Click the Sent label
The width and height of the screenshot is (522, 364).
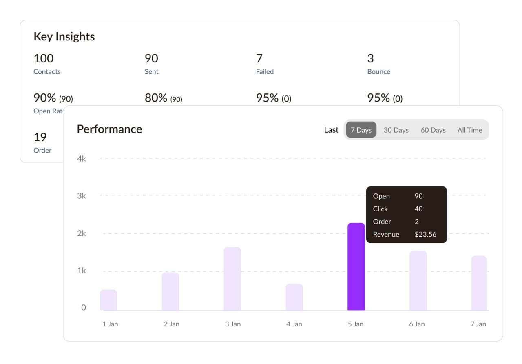point(151,71)
